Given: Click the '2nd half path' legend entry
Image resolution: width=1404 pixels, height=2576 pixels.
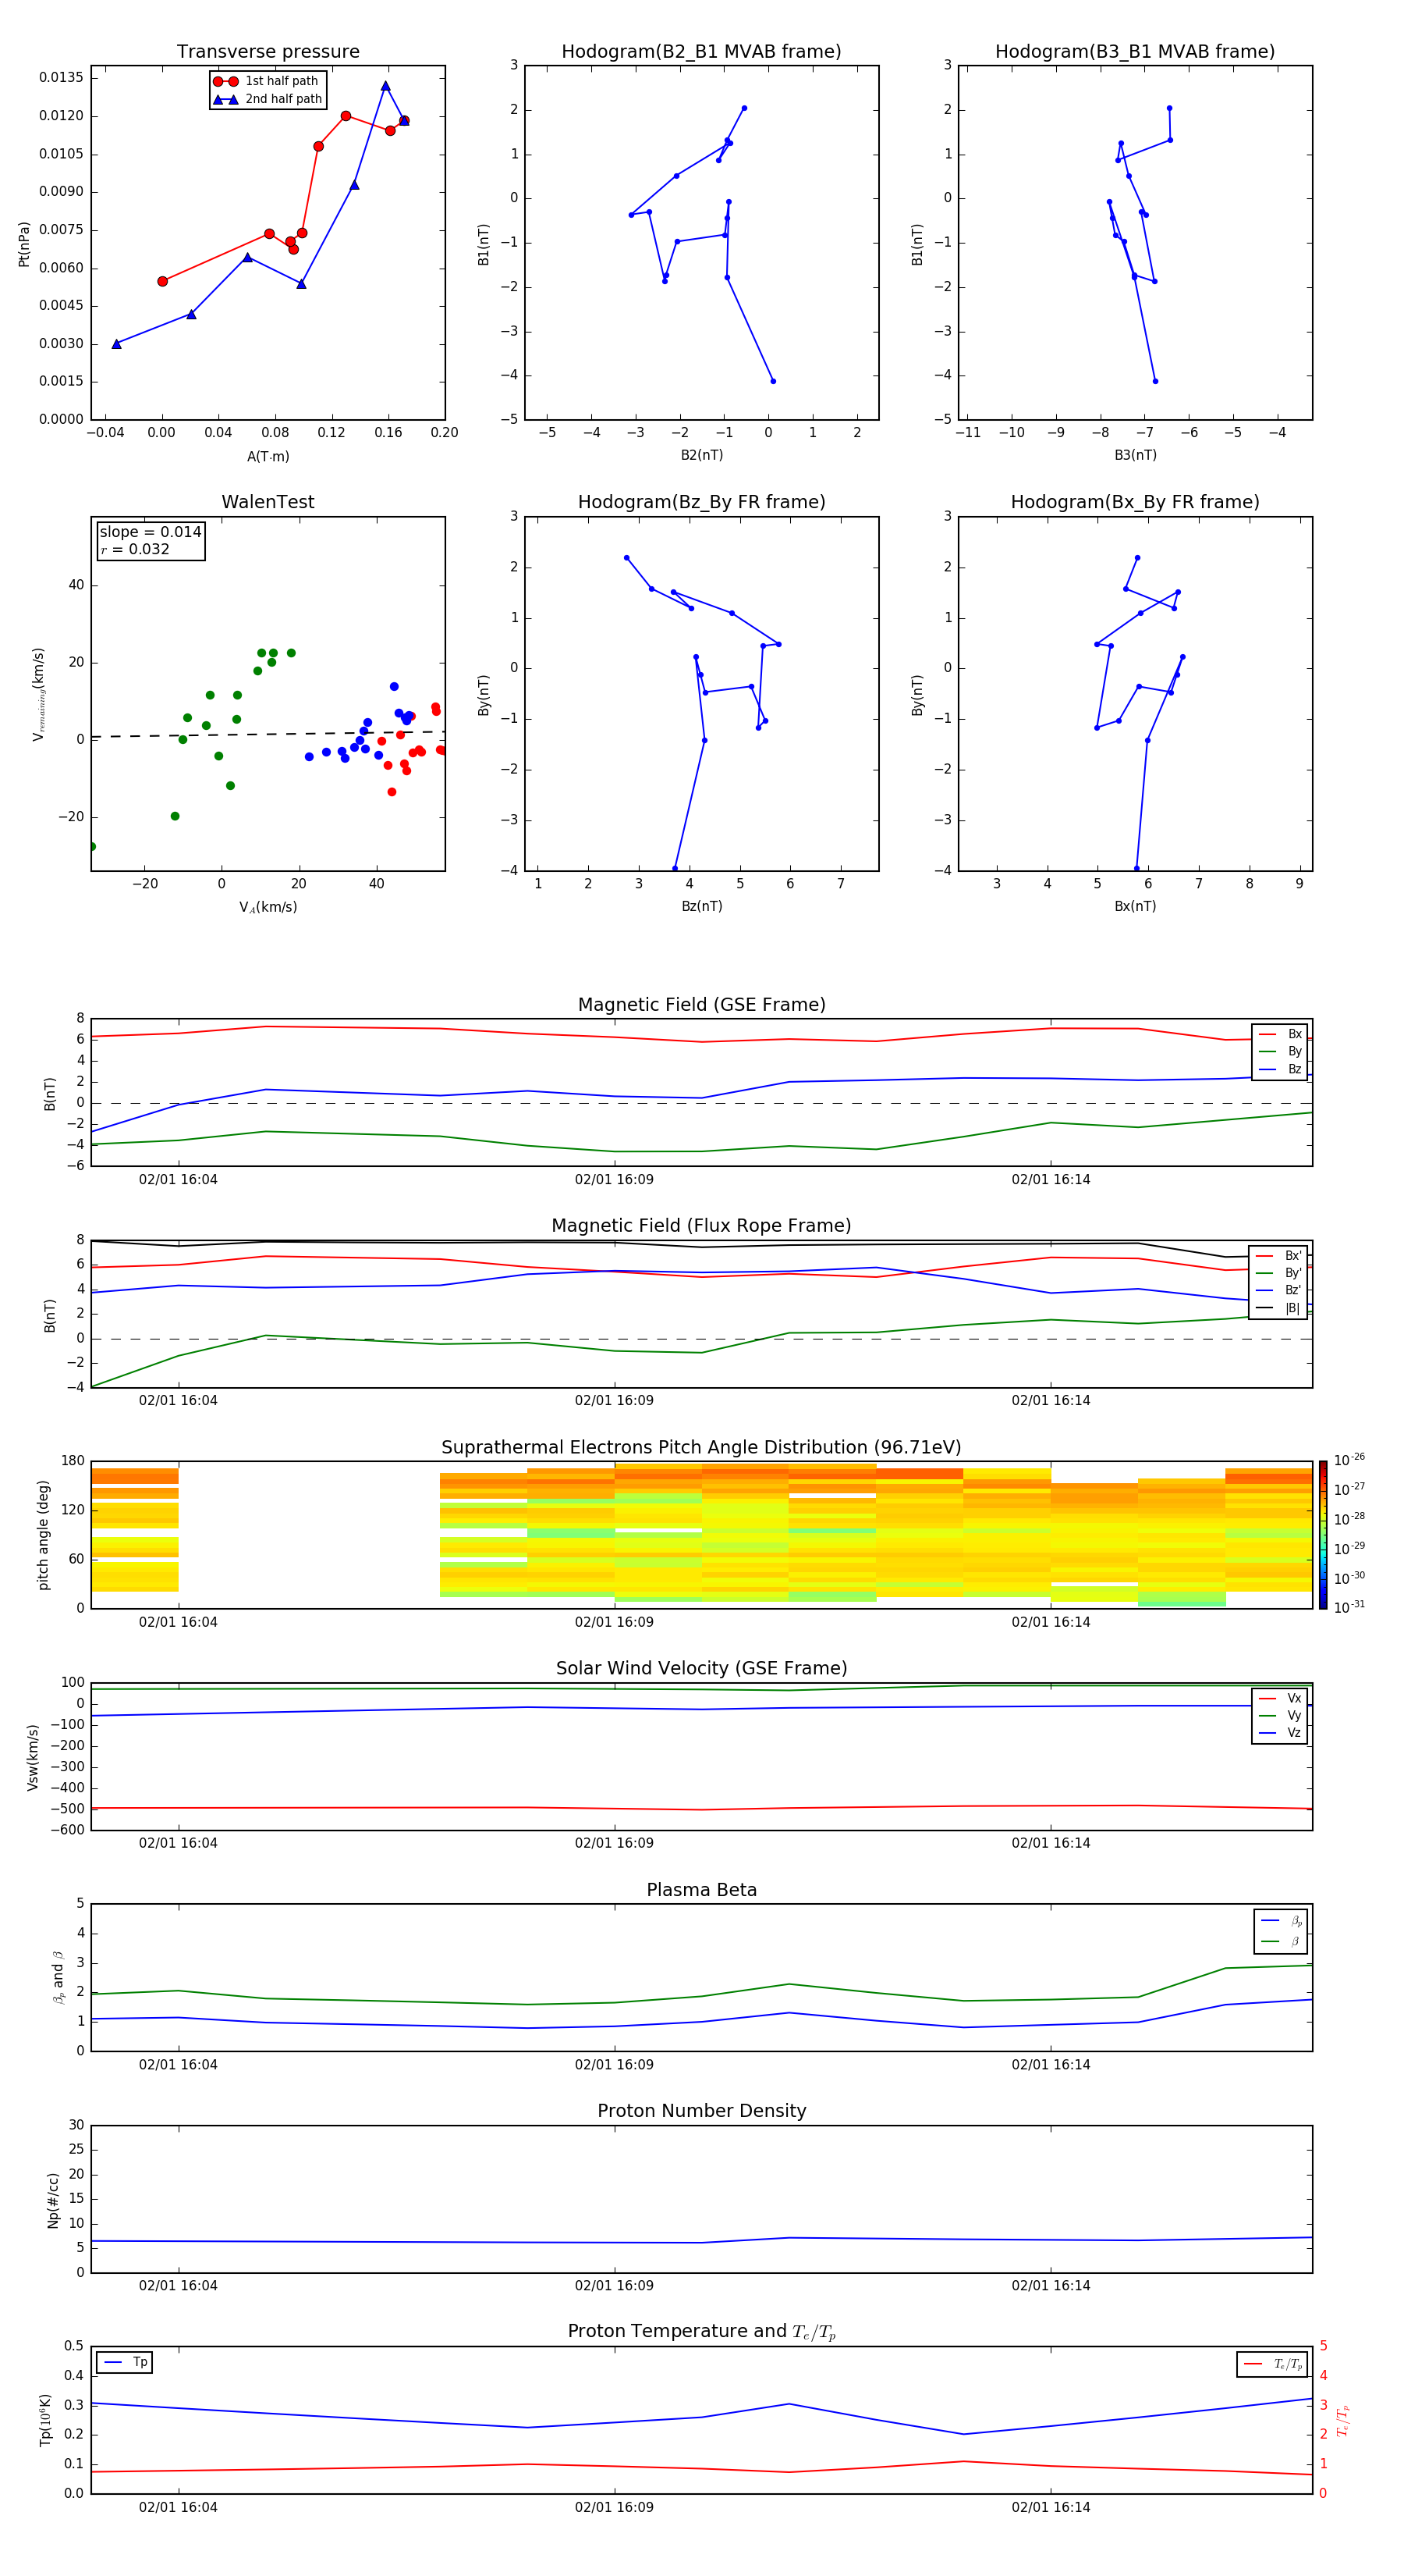Looking at the screenshot, I should 268,99.
